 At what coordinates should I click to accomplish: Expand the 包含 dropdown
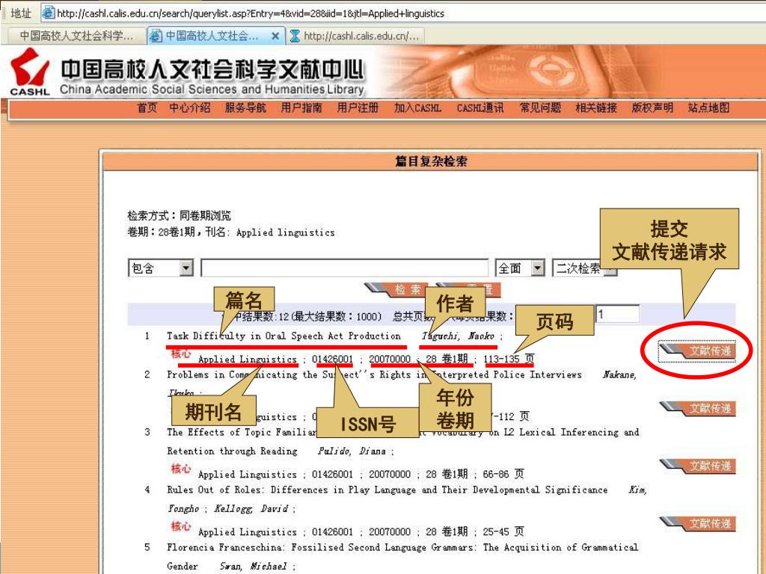click(x=161, y=268)
